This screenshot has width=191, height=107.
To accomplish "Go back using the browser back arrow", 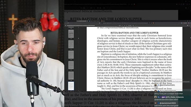I will (x=65, y=23).
